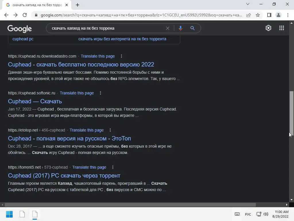The height and width of the screenshot is (221, 294).
Task: Open first taskbar document icon
Action: [22, 214]
